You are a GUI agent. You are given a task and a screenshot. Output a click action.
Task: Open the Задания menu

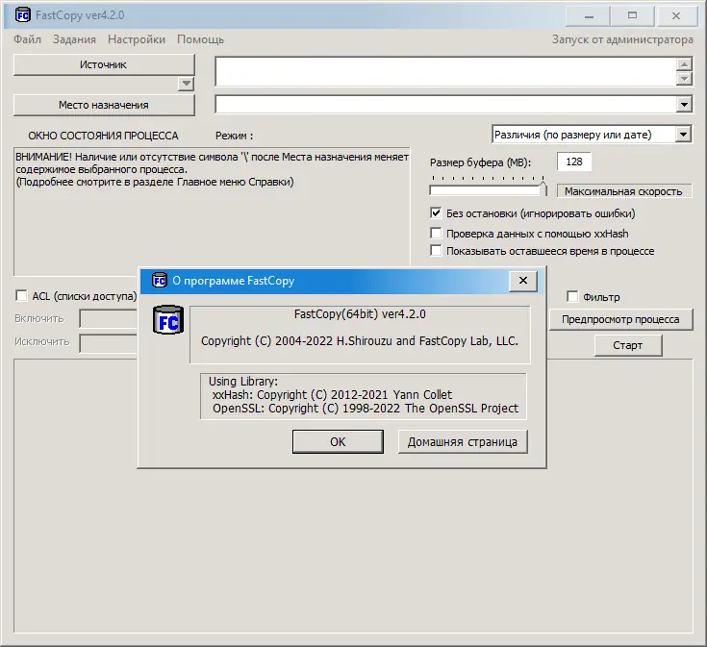point(74,39)
